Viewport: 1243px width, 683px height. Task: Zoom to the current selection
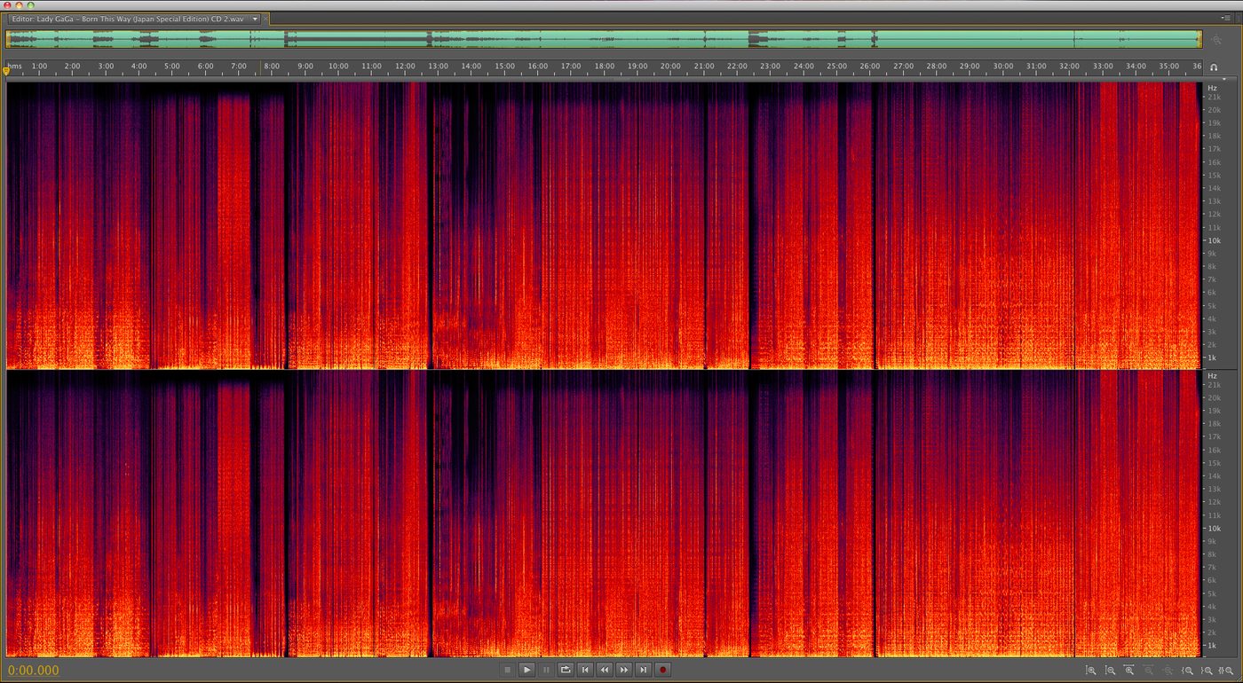pyautogui.click(x=1226, y=671)
